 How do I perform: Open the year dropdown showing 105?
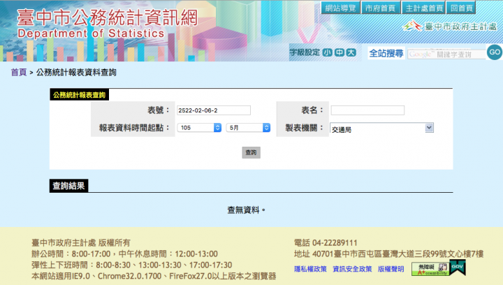point(199,128)
